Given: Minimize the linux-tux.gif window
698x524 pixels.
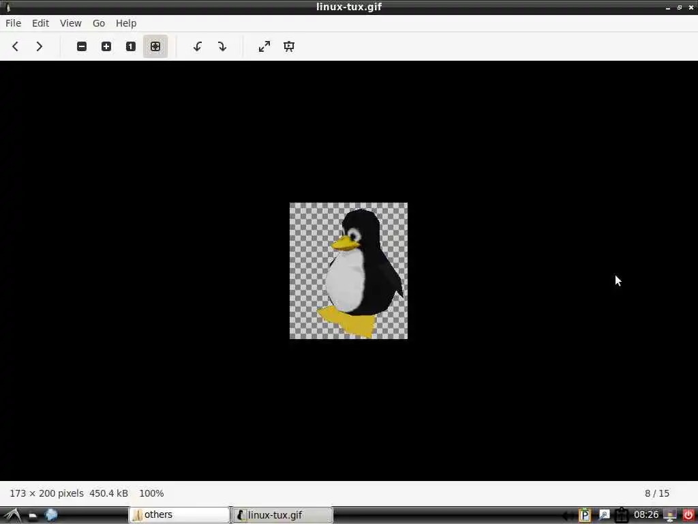Looking at the screenshot, I should pyautogui.click(x=668, y=8).
